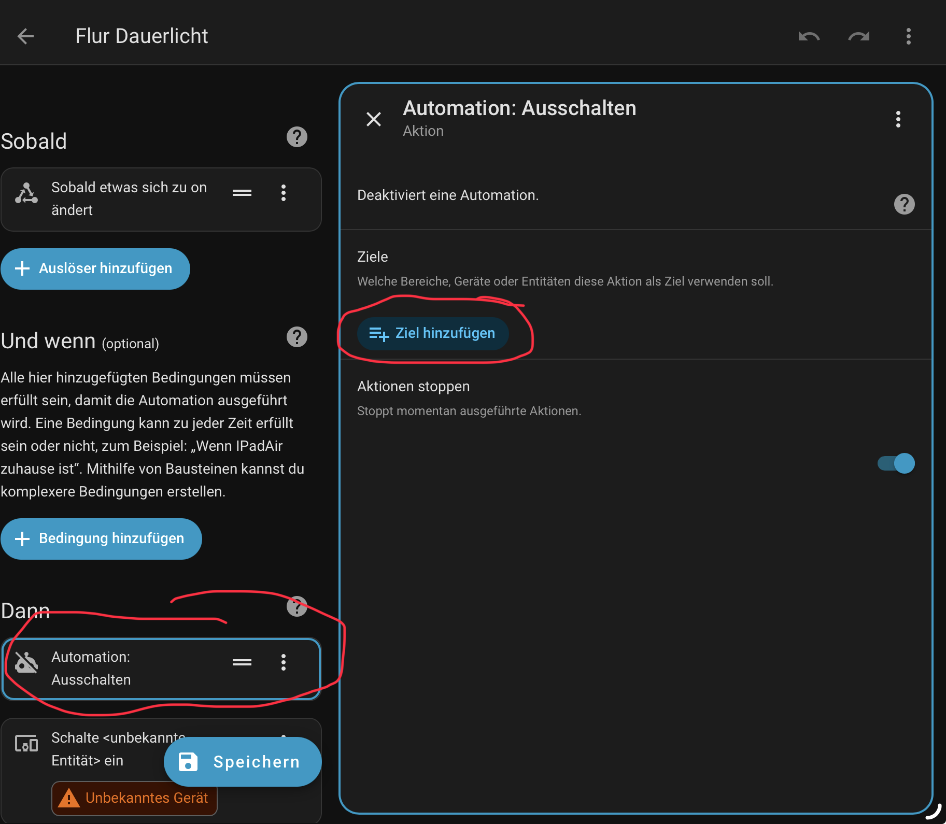Open help for the Und wenn section
This screenshot has width=946, height=824.
(x=296, y=337)
